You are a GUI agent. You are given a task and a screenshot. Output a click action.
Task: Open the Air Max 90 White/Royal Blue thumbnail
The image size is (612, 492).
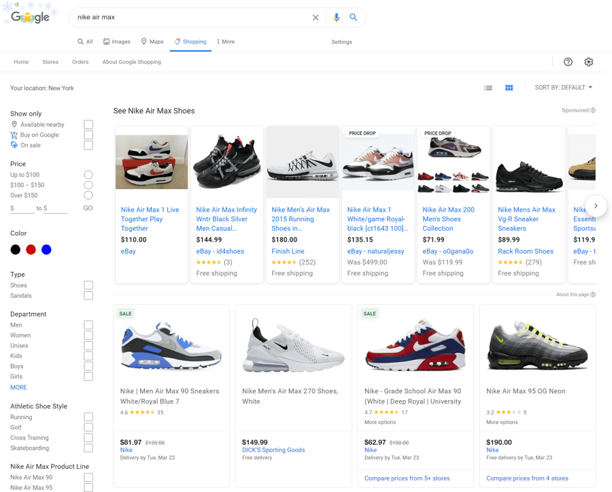pyautogui.click(x=171, y=346)
